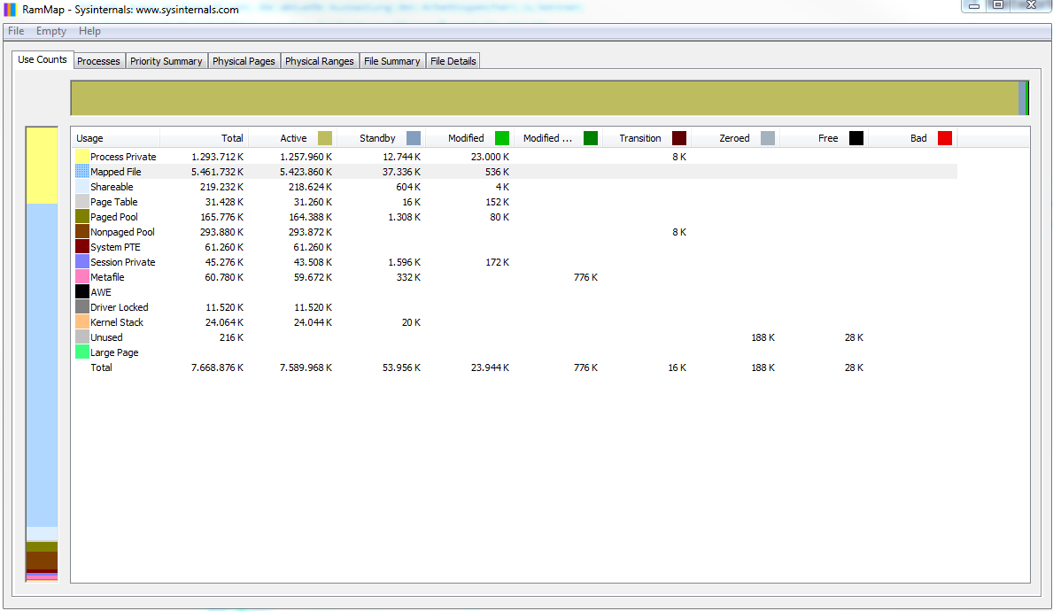The image size is (1053, 611).
Task: Switch to the File Summary tab
Action: click(392, 61)
